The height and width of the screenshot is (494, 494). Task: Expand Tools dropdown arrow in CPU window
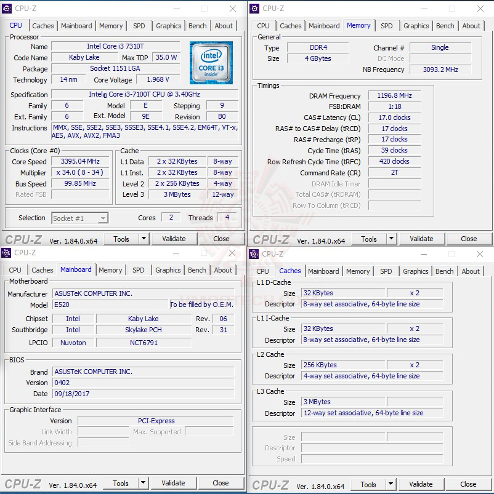[144, 239]
